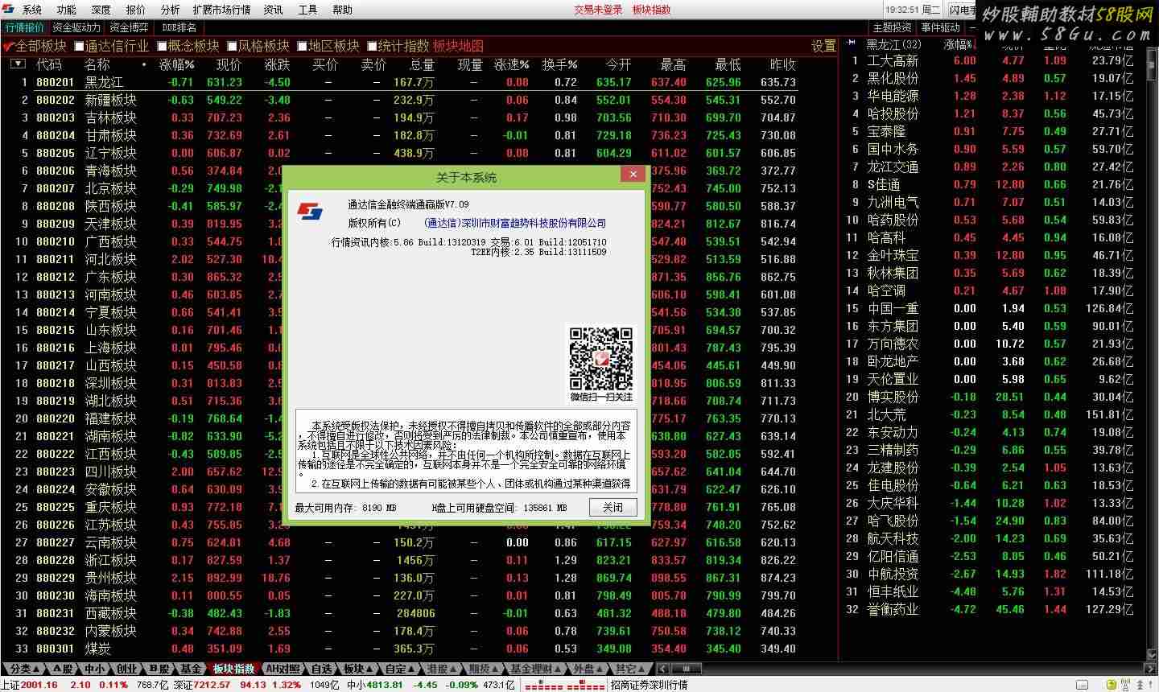
Task: Click the 招商证券深圳行情 status text
Action: pos(649,685)
